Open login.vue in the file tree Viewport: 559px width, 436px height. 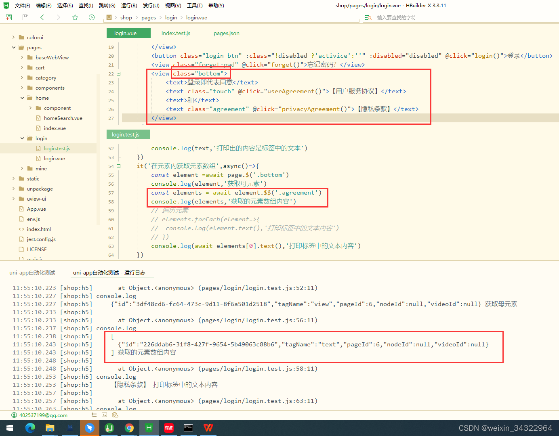coord(55,158)
